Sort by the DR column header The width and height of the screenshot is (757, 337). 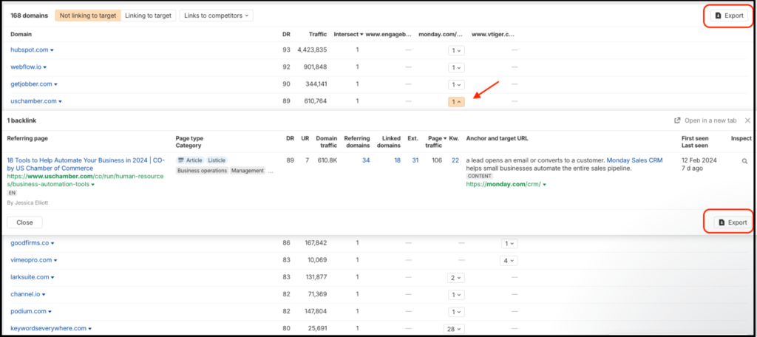[286, 34]
